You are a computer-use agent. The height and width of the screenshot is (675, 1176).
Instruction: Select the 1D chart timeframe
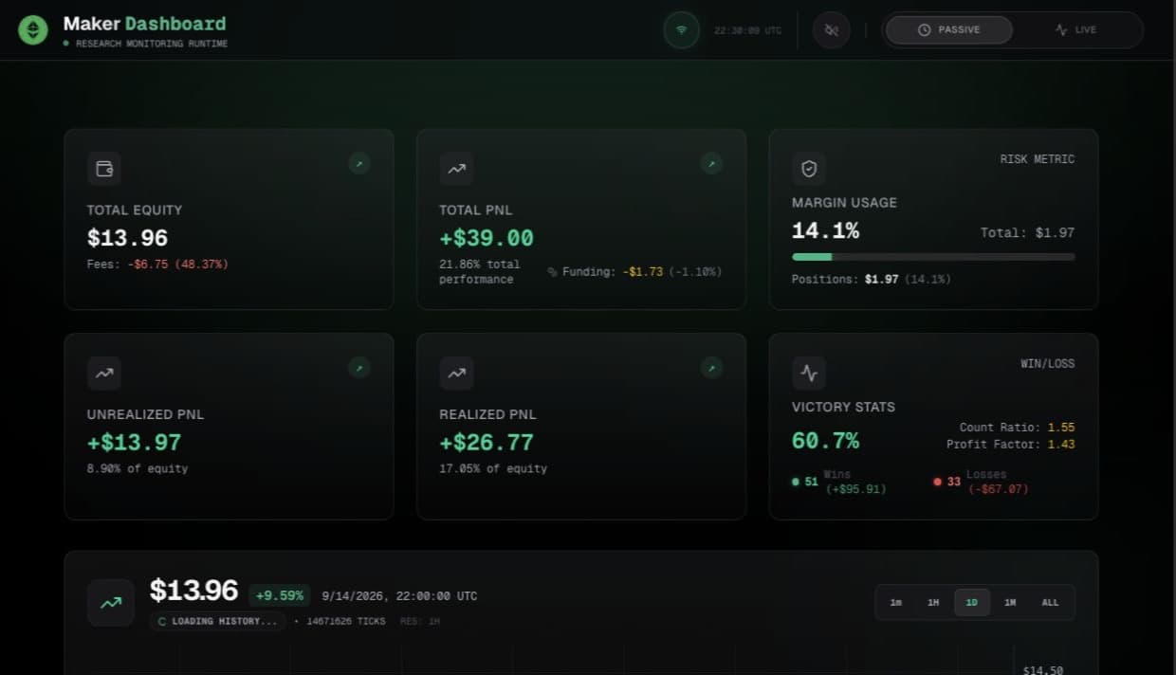click(x=972, y=603)
